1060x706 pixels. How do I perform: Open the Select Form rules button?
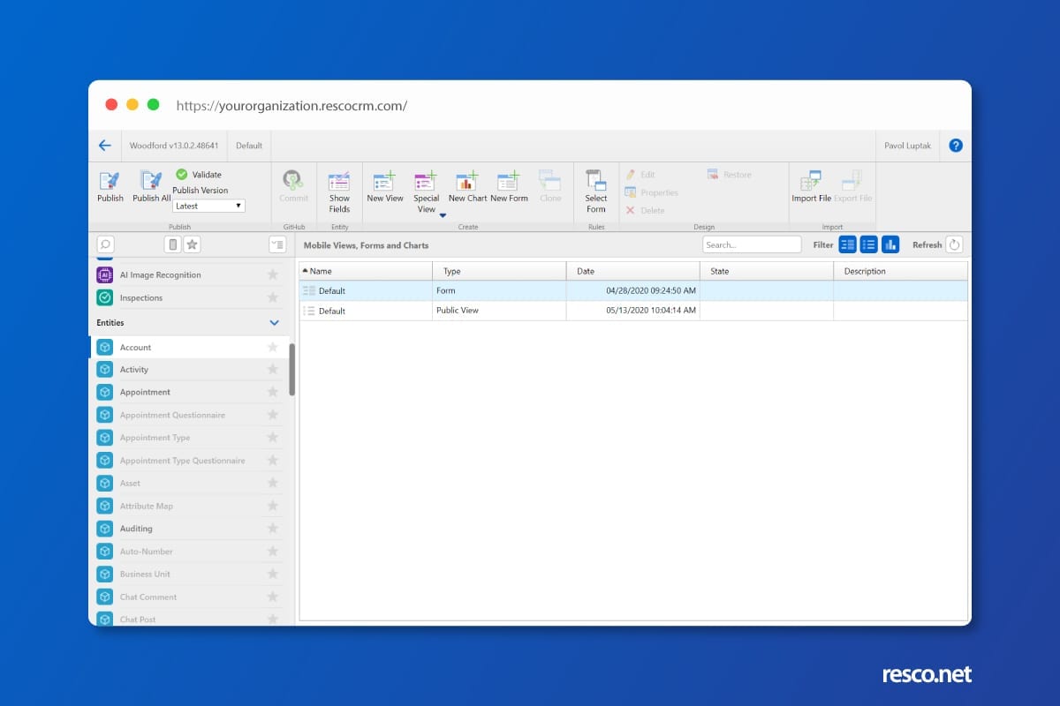click(596, 192)
